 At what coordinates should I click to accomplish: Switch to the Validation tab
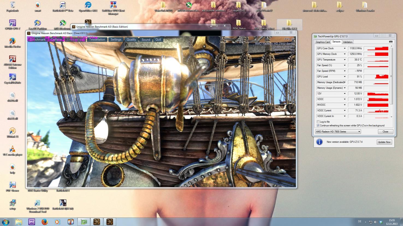[x=348, y=42]
